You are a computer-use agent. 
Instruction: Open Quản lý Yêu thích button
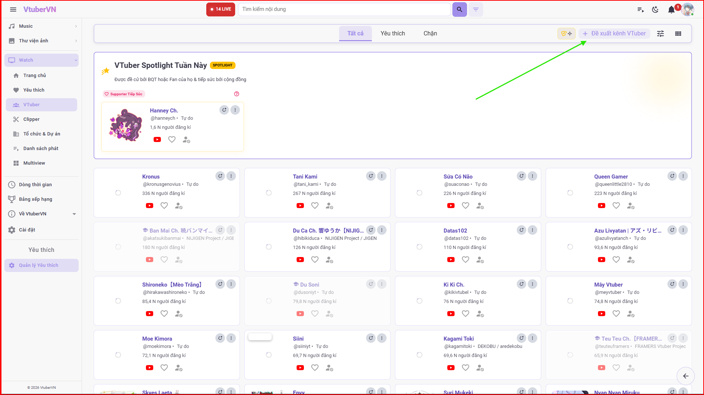[42, 265]
